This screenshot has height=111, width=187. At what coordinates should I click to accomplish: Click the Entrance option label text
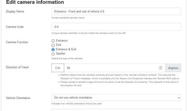pyautogui.click(x=62, y=41)
